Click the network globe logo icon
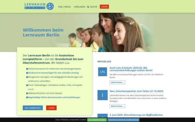 pos(50,6)
